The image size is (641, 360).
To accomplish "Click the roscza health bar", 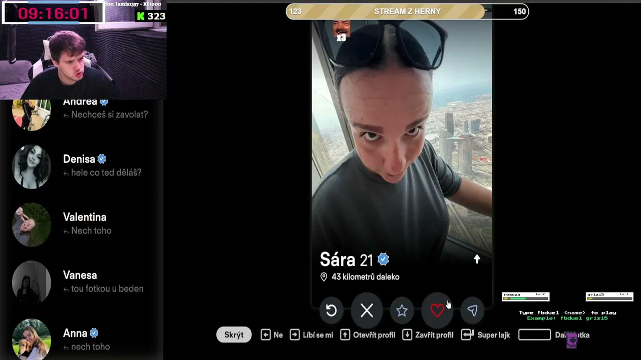I will pyautogui.click(x=526, y=297).
